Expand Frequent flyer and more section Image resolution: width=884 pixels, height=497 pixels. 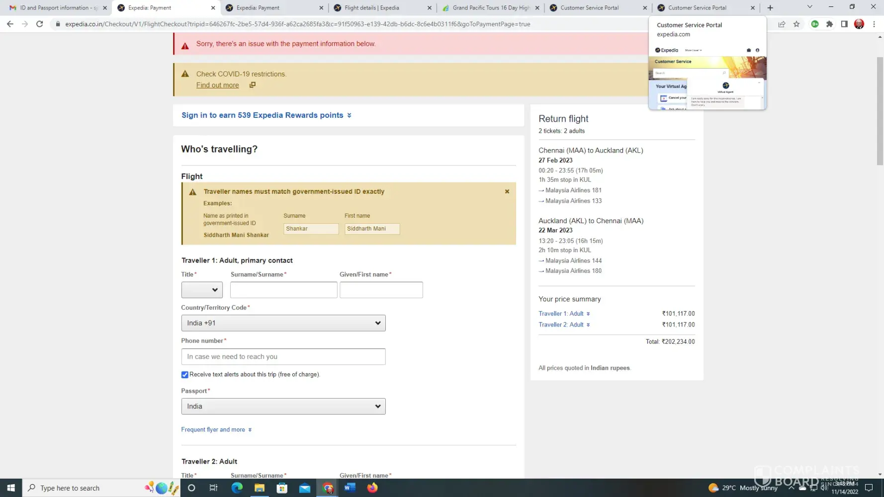point(216,429)
